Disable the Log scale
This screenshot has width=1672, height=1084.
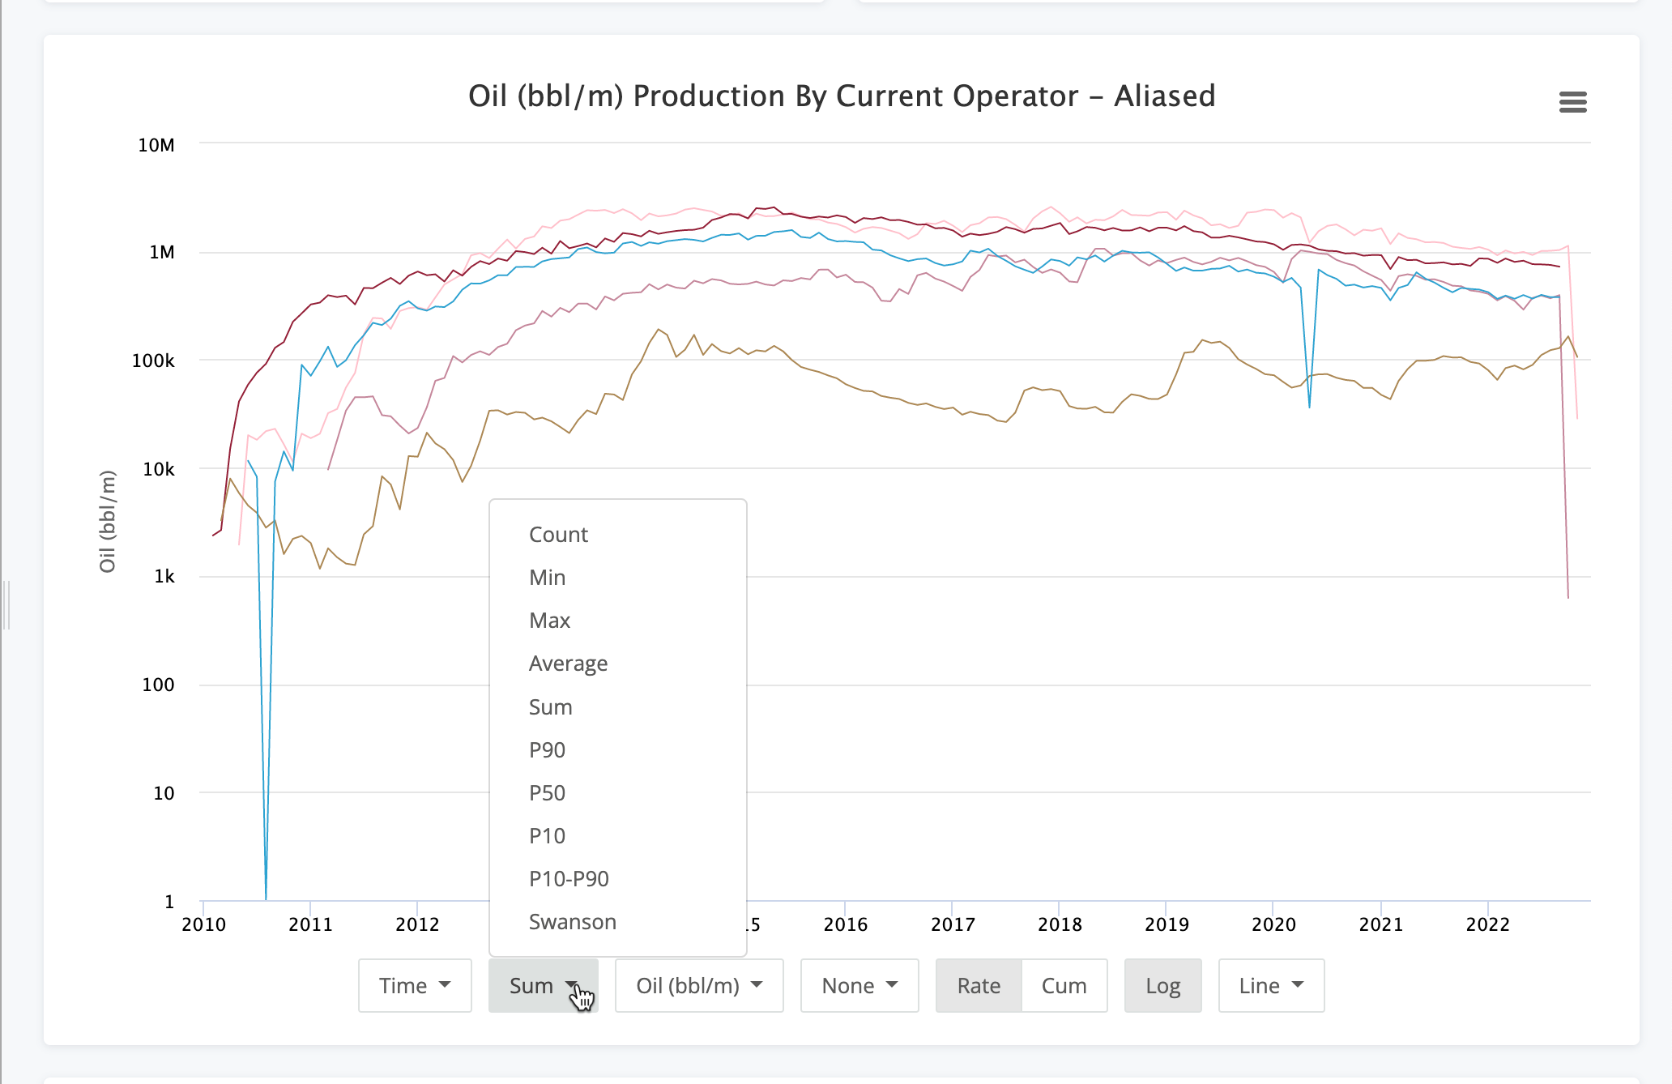[x=1162, y=985]
